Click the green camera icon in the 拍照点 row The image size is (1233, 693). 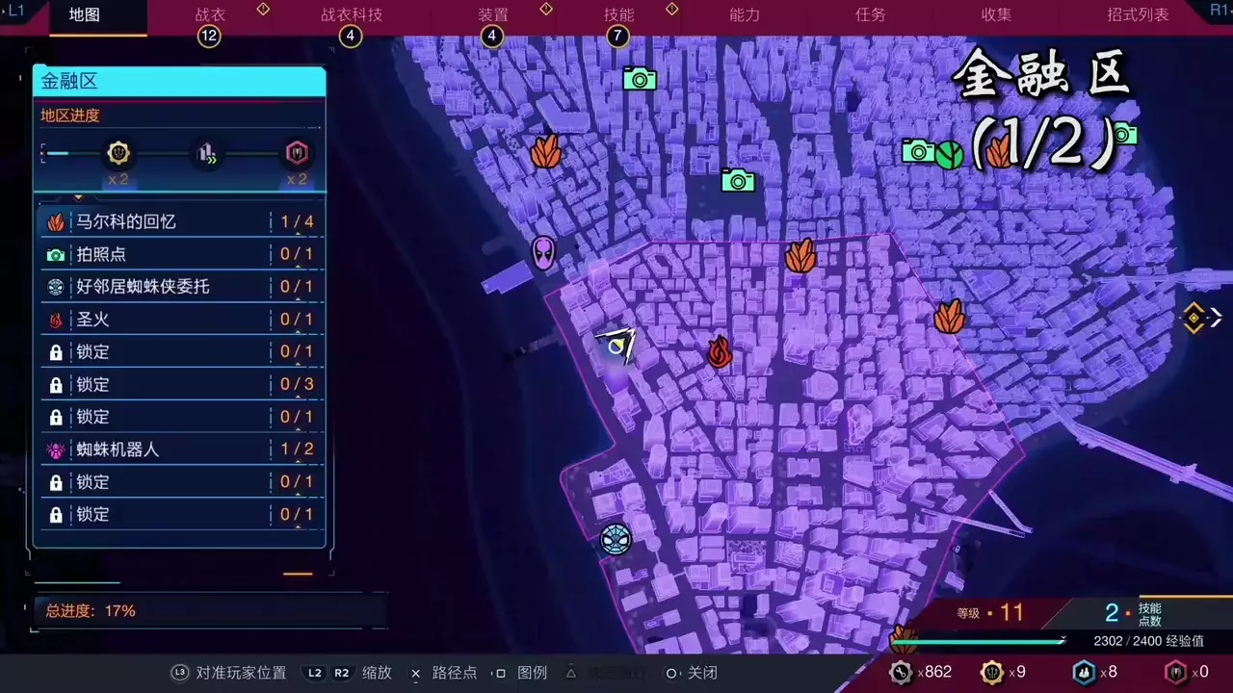(57, 255)
